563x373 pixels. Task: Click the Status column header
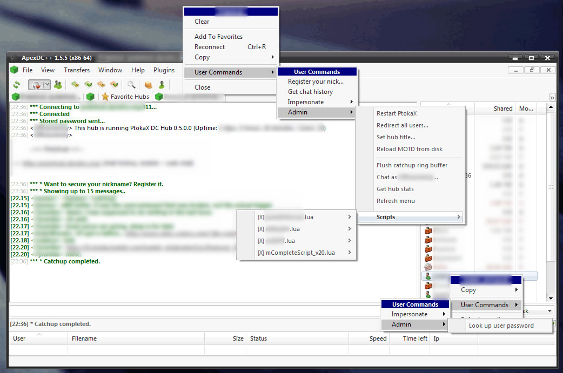(297, 338)
